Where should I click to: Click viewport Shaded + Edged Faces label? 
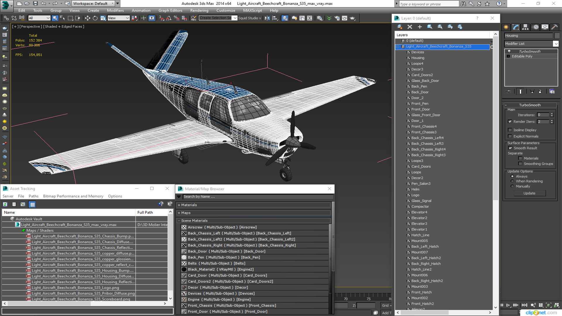point(64,26)
